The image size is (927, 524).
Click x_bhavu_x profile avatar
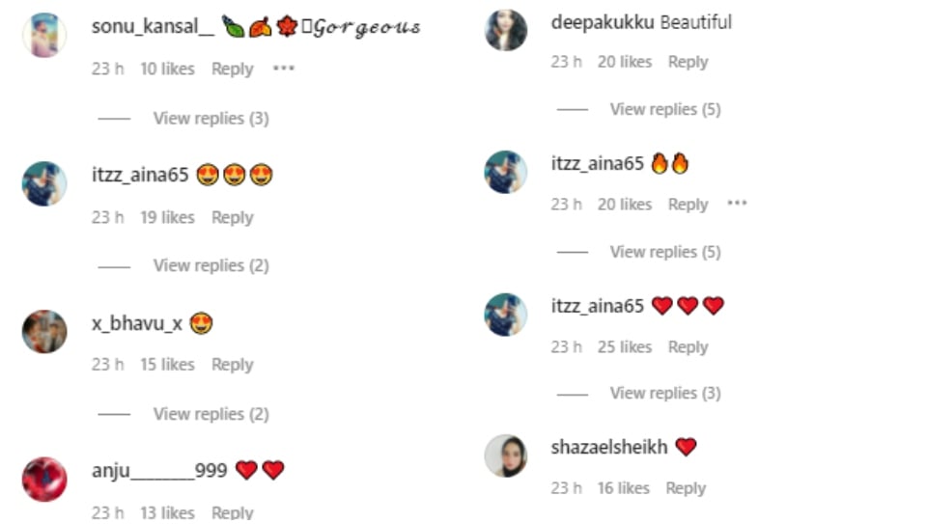pos(44,331)
